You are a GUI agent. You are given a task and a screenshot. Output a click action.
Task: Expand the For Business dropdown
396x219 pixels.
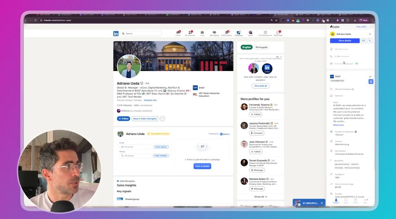coord(265,33)
